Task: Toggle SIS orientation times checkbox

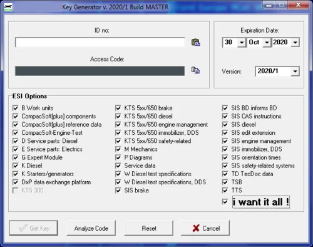Action: click(x=225, y=157)
